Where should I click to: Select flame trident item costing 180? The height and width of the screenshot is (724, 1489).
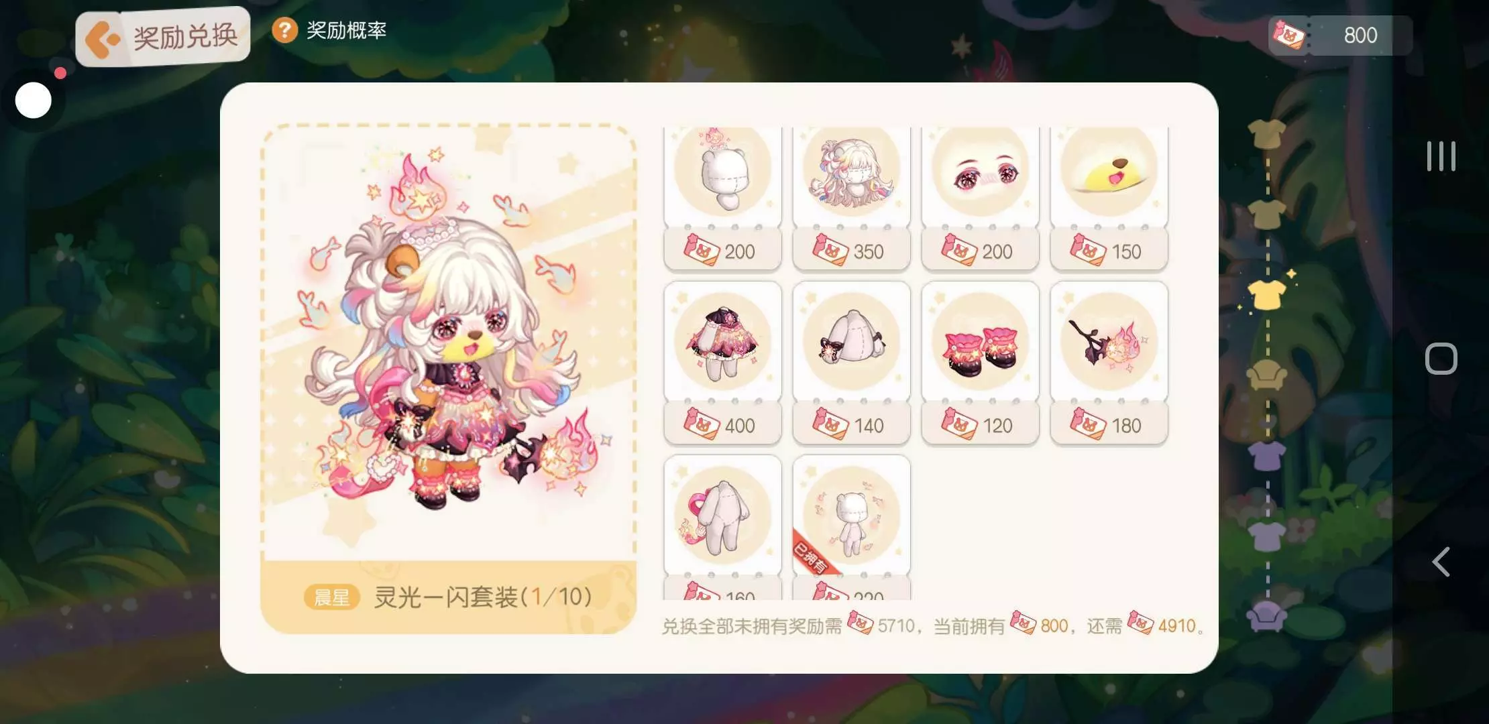[1109, 363]
